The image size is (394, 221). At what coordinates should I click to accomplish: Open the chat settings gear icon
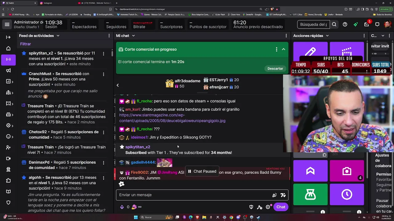point(268,207)
